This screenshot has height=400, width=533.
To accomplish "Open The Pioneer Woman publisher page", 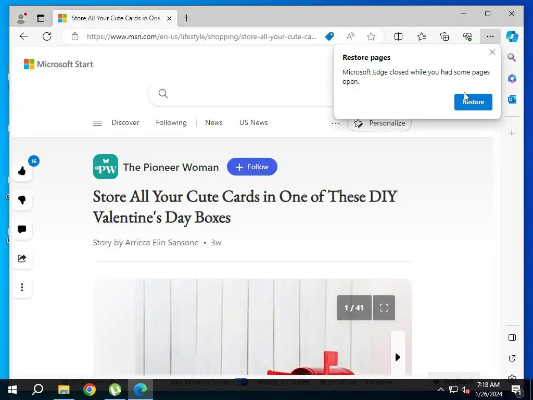I will 171,167.
